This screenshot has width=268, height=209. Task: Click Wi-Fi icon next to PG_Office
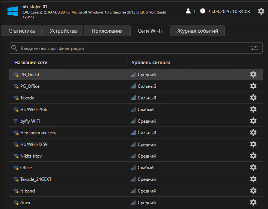tap(16, 86)
